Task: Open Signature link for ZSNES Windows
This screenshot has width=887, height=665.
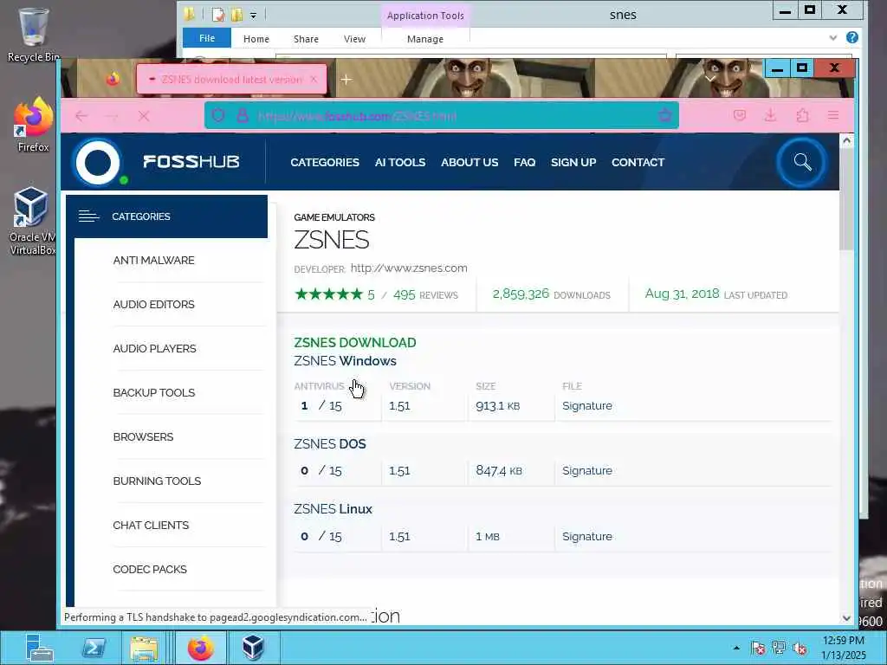Action: pyautogui.click(x=587, y=406)
